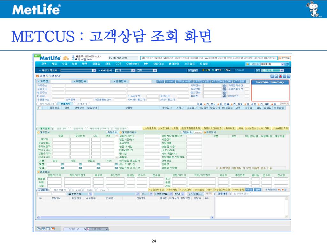Click phone icon beside 직장전화 field

point(224,89)
